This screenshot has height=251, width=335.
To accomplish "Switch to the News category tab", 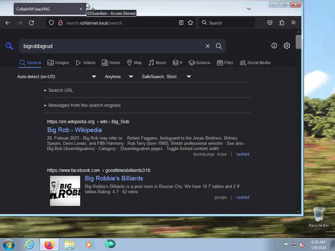I will coord(111,63).
